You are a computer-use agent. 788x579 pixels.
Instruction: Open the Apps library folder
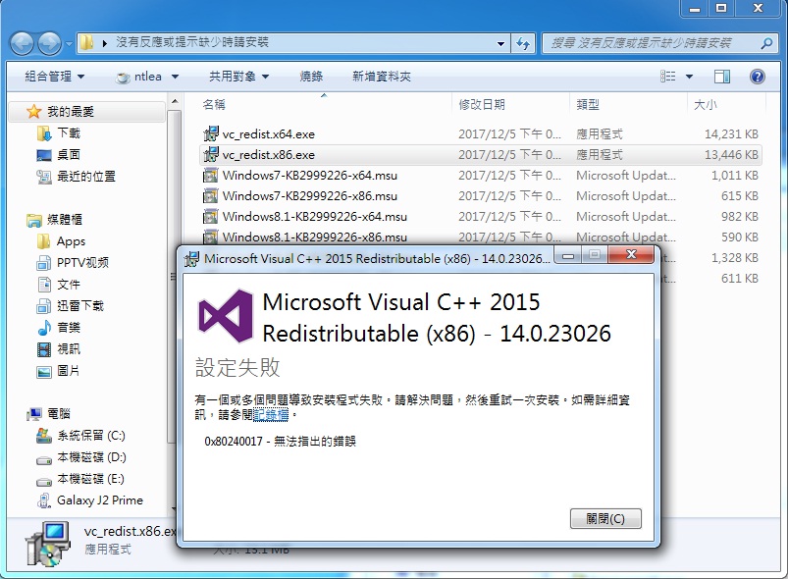(x=71, y=241)
